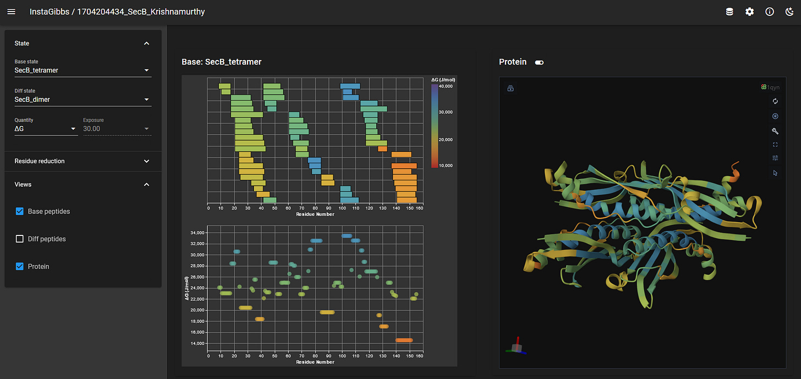Viewport: 801px width, 379px height.
Task: Disable the Protein view checkbox
Action: pos(19,266)
